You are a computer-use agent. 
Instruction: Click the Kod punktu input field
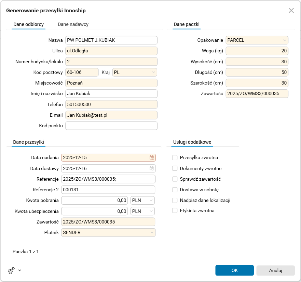click(x=111, y=126)
